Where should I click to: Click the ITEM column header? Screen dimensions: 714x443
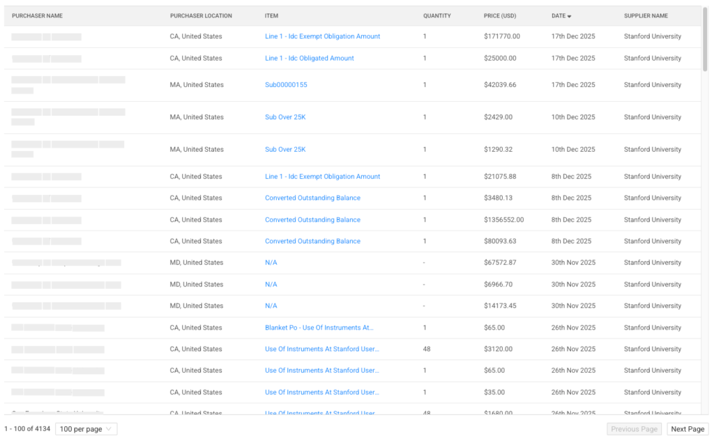[271, 16]
